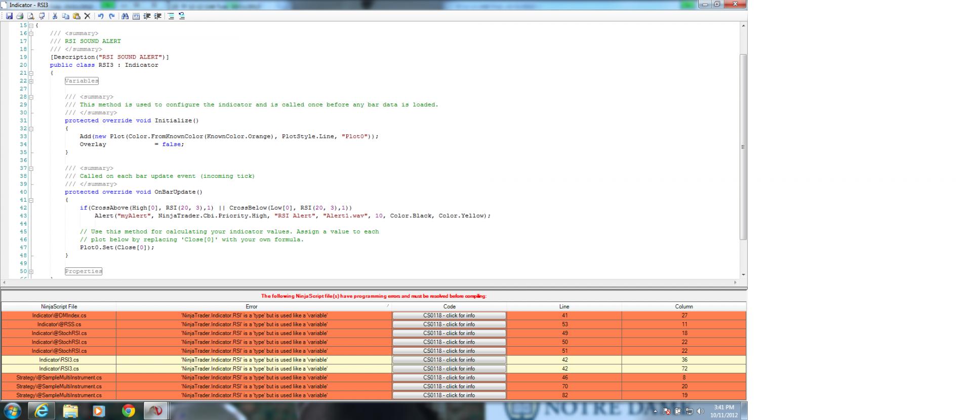Sort errors by the Code column header
The image size is (972, 420).
click(x=449, y=306)
